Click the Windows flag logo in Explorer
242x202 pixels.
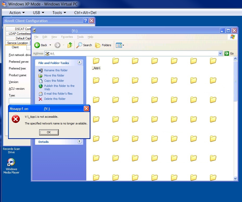pyautogui.click(x=233, y=37)
